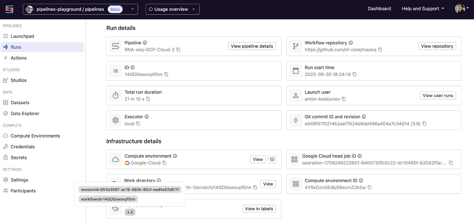Copy the launch user anton-bodounov
Screen dimensions: 474x222
344,99
